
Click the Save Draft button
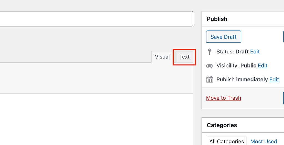tap(223, 37)
